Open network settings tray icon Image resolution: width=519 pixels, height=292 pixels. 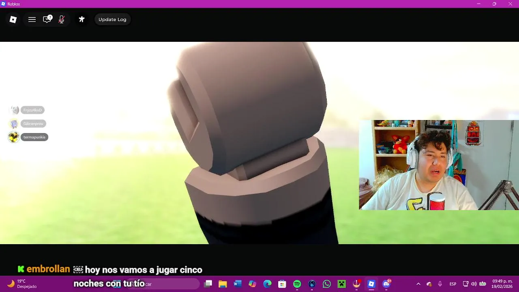pyautogui.click(x=465, y=284)
